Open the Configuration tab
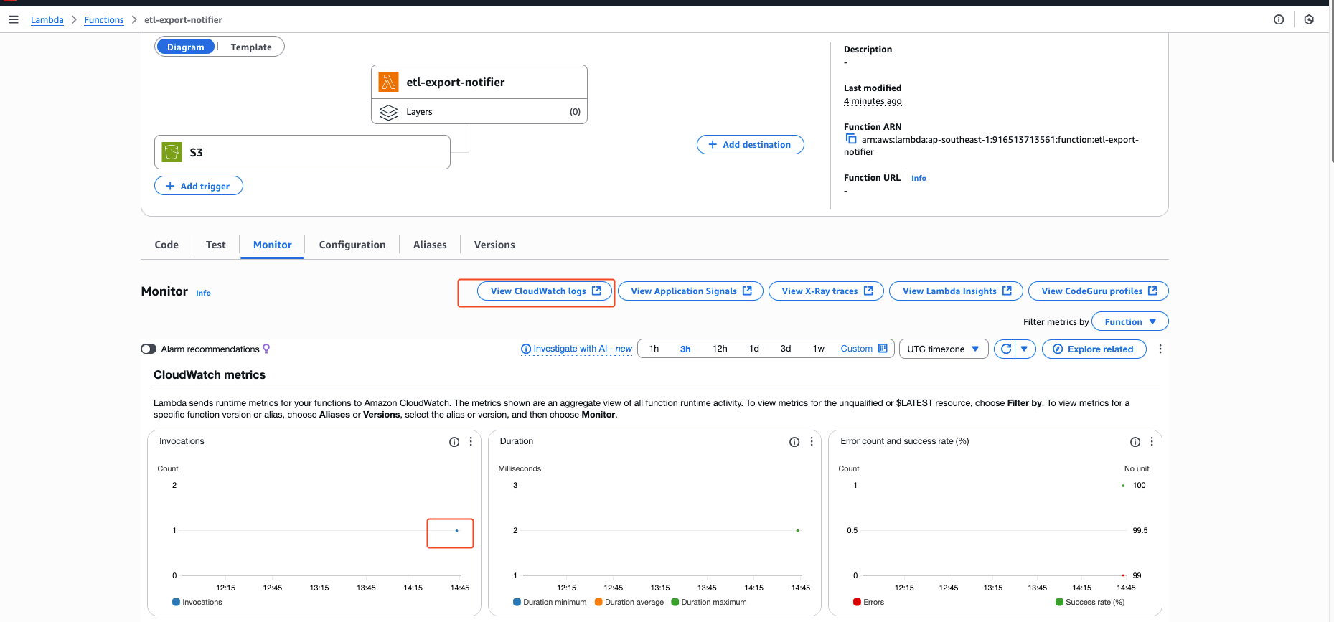1334x622 pixels. 352,245
